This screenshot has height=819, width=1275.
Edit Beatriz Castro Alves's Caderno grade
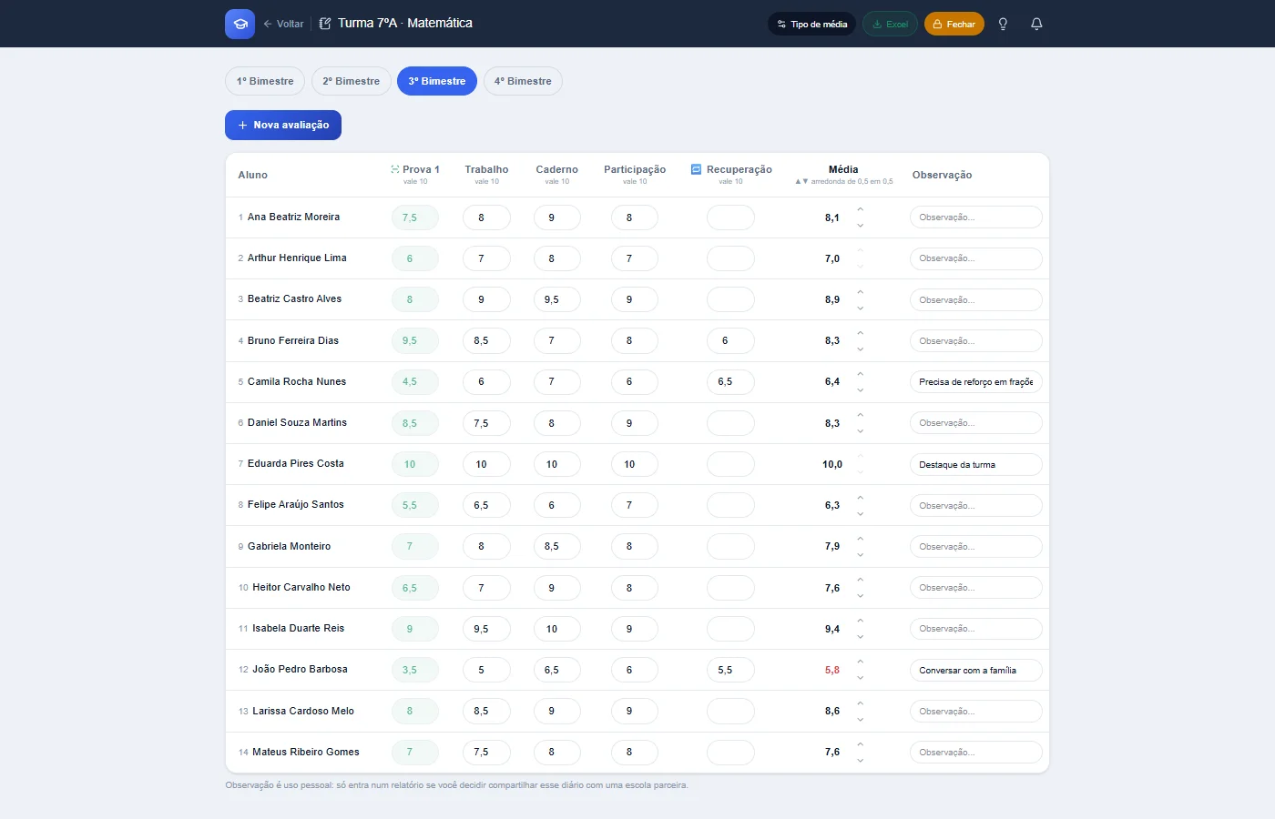coord(556,299)
